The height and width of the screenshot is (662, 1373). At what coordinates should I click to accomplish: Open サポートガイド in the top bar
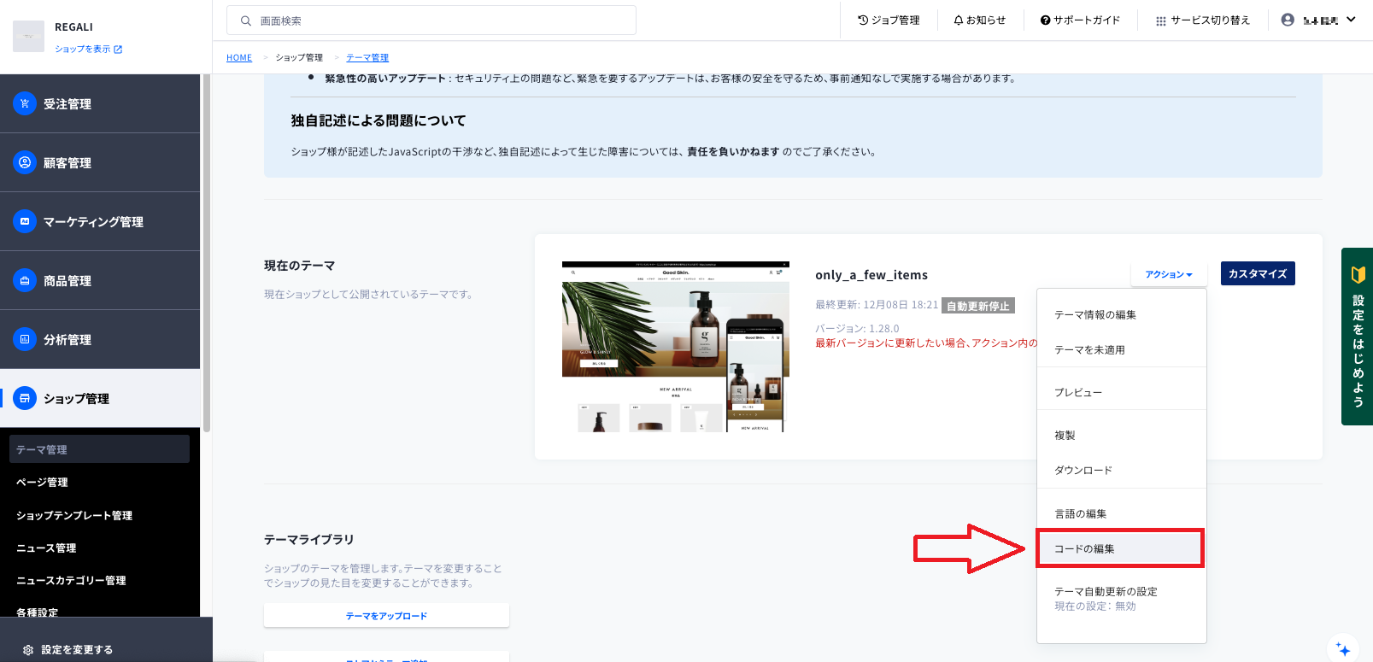pos(1080,21)
